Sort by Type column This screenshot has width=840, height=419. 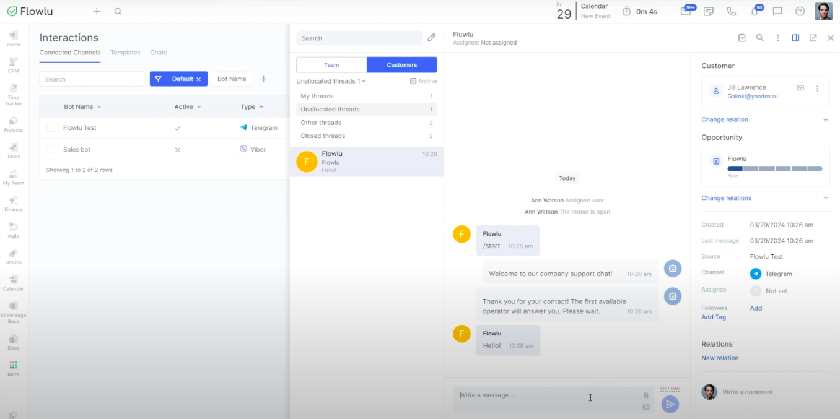pyautogui.click(x=252, y=106)
